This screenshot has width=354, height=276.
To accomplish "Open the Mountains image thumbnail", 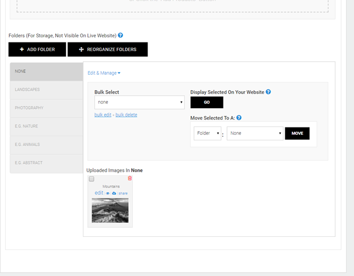I will click(x=110, y=210).
